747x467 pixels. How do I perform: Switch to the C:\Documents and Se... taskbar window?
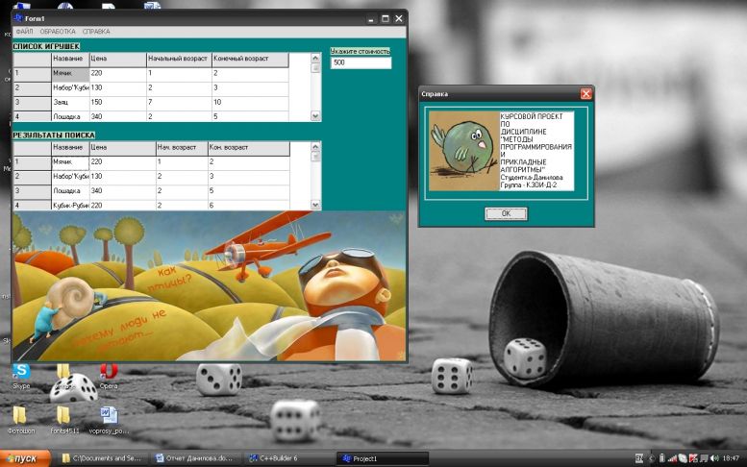click(x=103, y=458)
